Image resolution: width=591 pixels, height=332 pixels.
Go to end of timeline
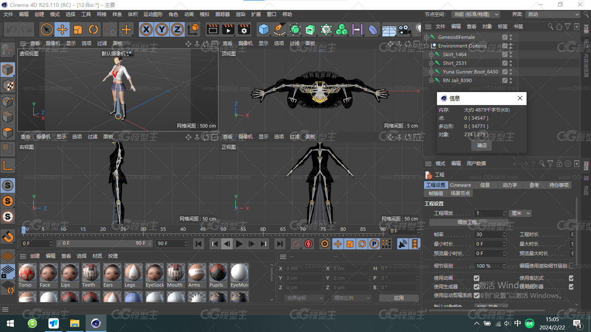pos(280,244)
